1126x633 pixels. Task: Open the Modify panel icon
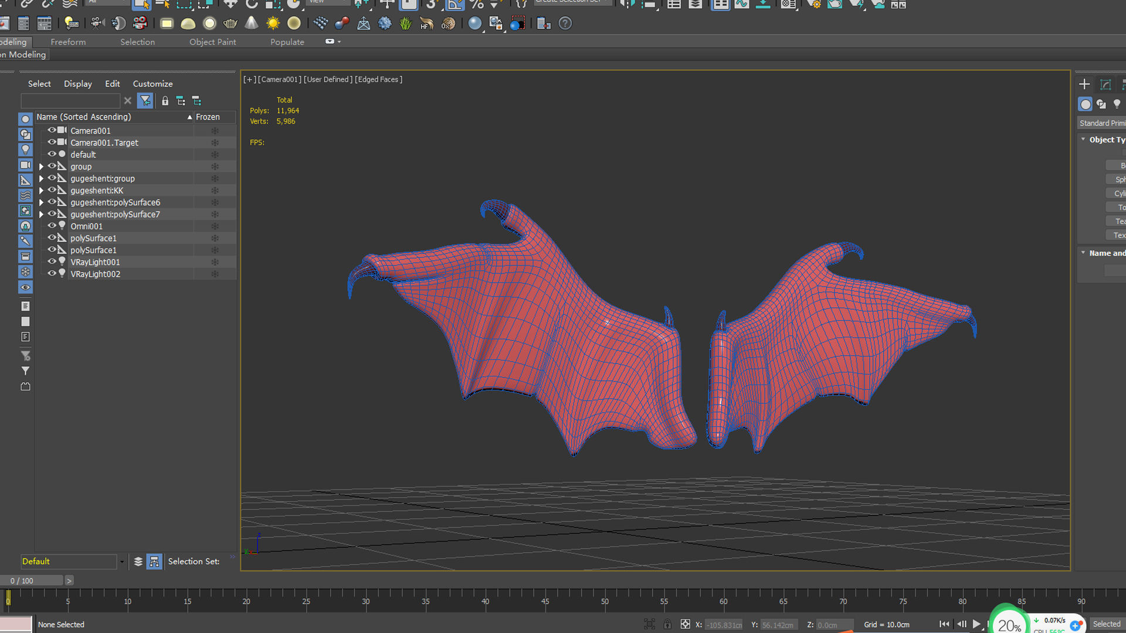pyautogui.click(x=1105, y=84)
